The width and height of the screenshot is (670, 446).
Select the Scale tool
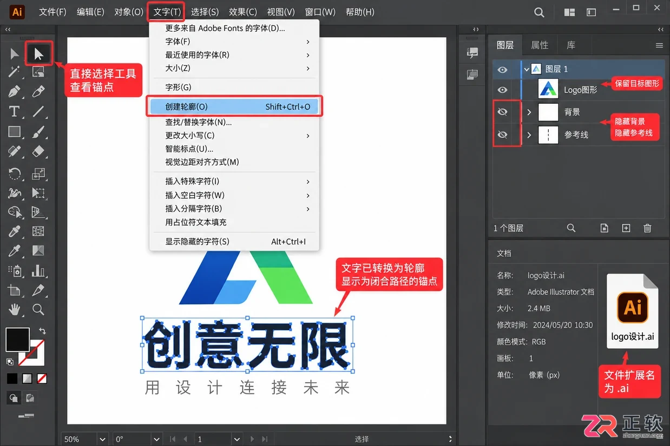tap(38, 174)
